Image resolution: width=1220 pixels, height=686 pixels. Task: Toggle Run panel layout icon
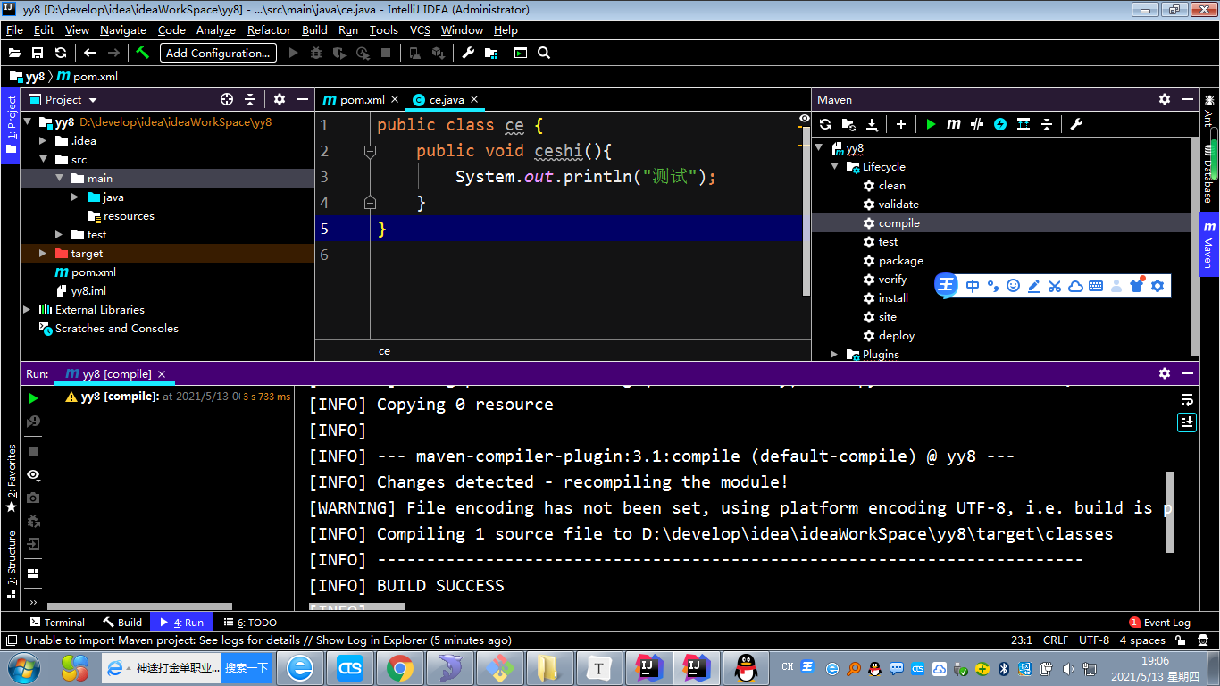(34, 573)
